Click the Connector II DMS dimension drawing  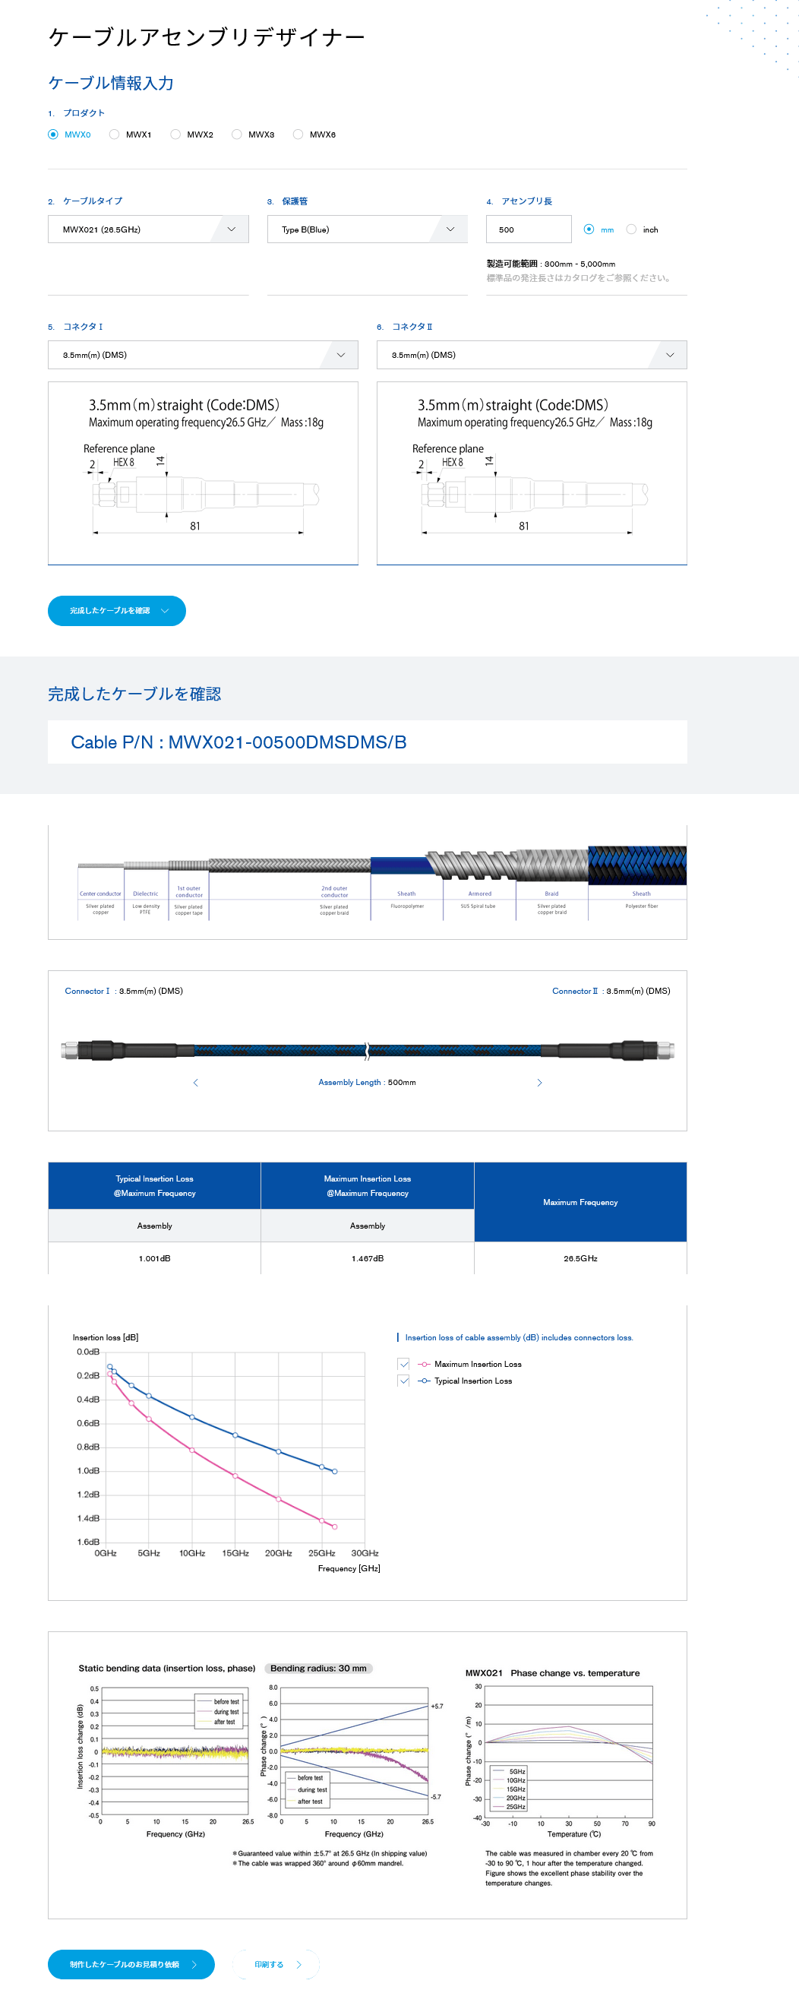pos(531,473)
